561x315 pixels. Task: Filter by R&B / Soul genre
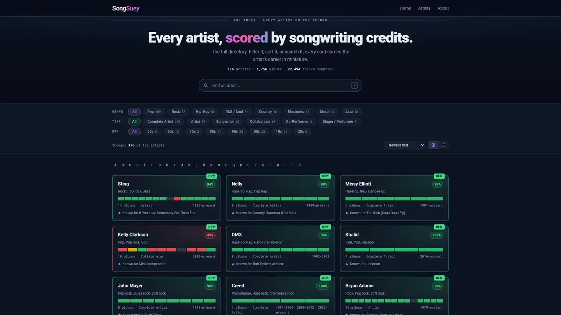point(237,112)
